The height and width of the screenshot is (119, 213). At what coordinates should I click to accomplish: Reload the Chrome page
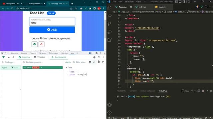(x=12, y=8)
